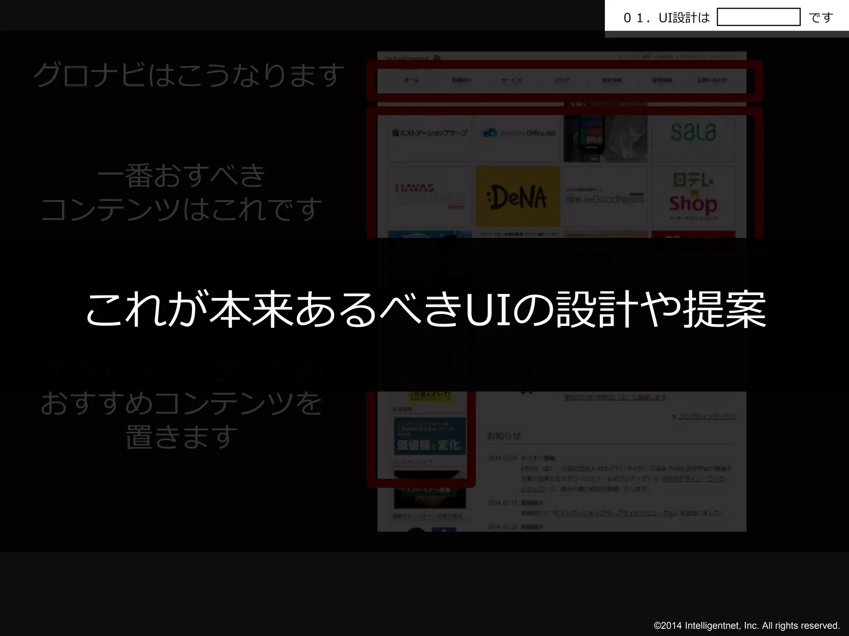Screen dimensions: 849x636
Task: Select the セミナー情報 news entry title
Action: [538, 458]
